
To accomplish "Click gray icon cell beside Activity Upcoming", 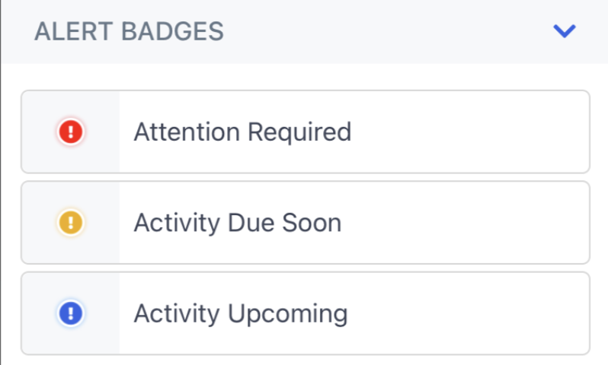I will [71, 313].
